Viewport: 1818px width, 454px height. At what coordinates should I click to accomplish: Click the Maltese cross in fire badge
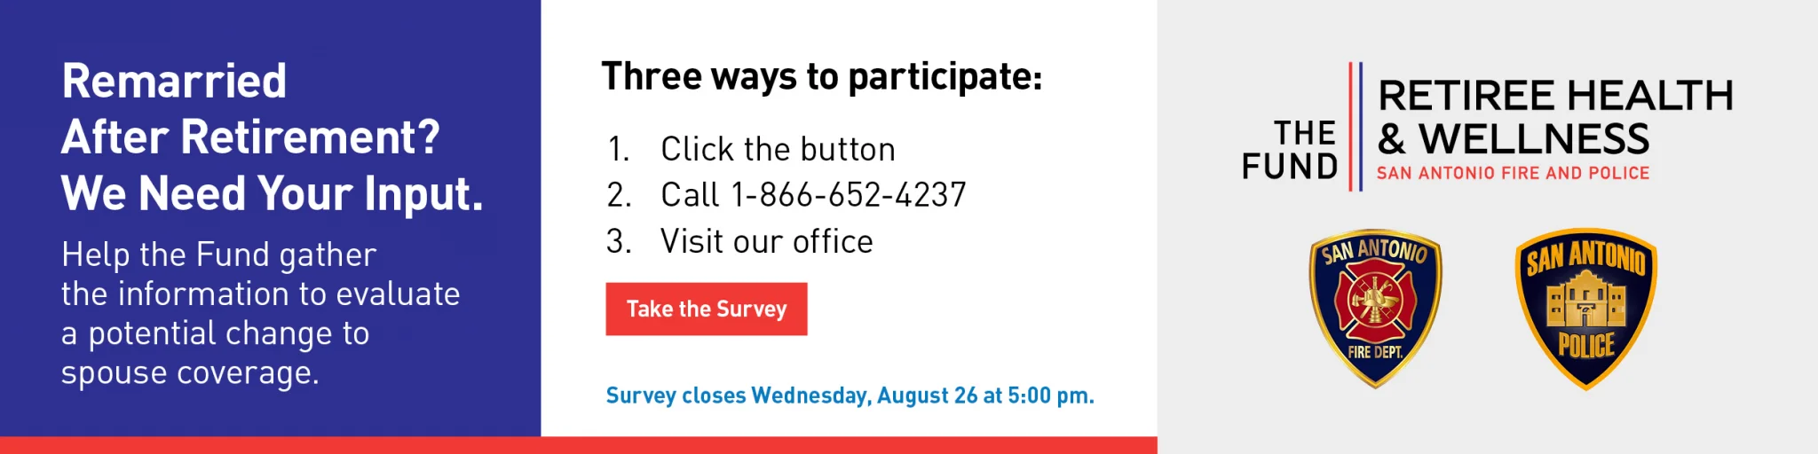[x=1375, y=301]
